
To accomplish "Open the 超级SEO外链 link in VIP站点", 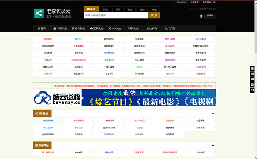I will (109, 128).
